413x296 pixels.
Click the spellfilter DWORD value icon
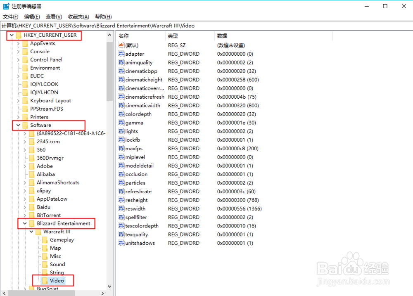(x=121, y=217)
